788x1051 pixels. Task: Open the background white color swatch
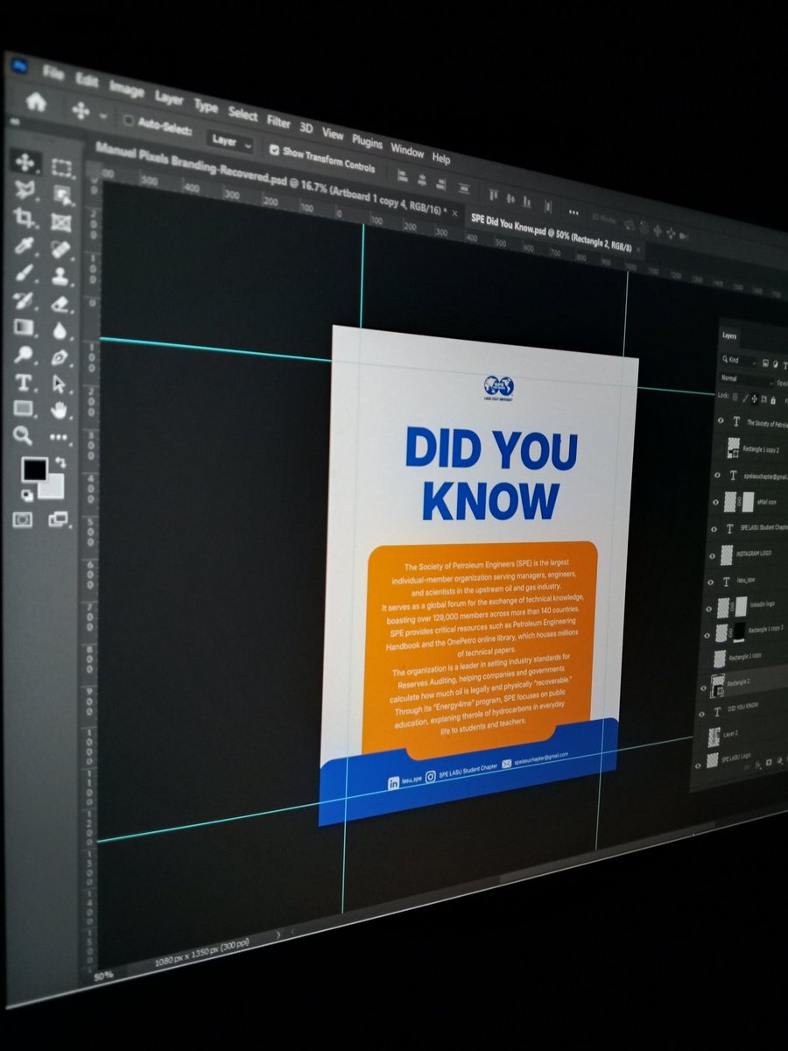[x=53, y=486]
